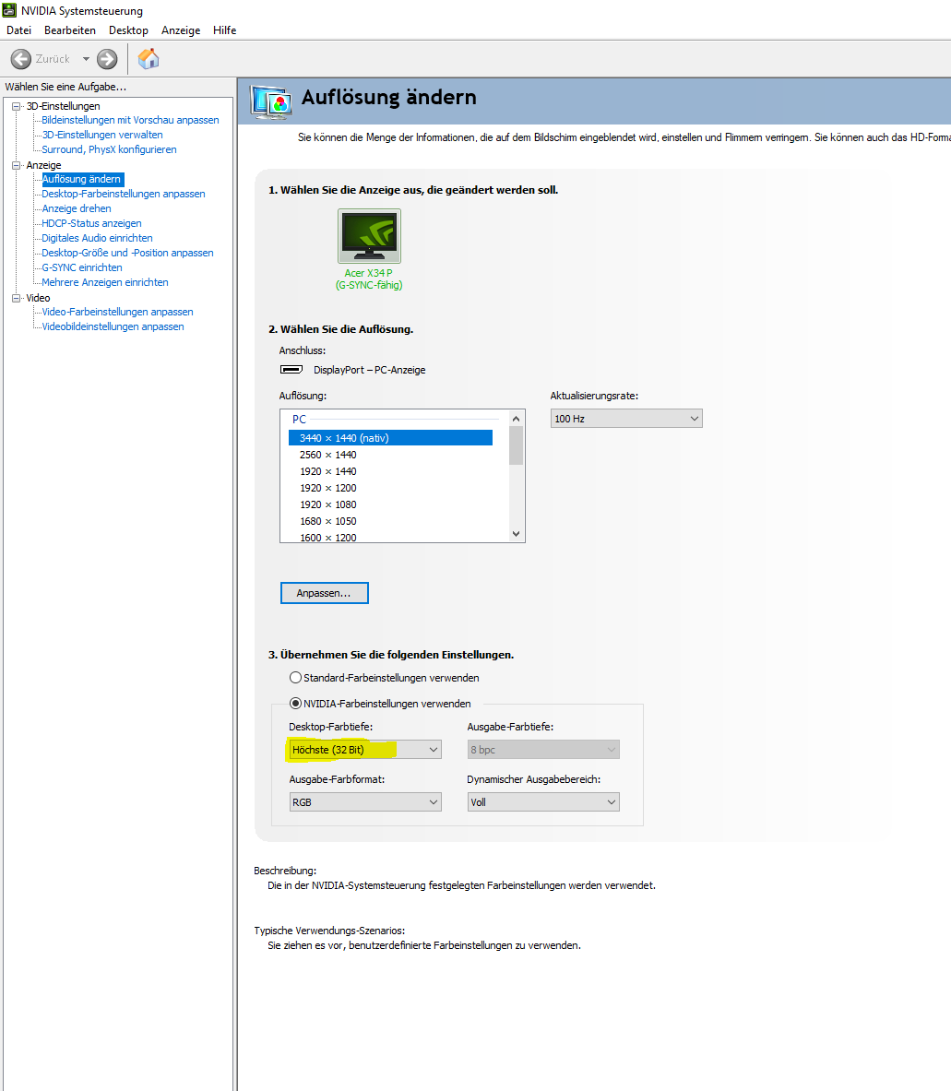Select resolution 3440 × 1440 (nativ)

point(390,438)
